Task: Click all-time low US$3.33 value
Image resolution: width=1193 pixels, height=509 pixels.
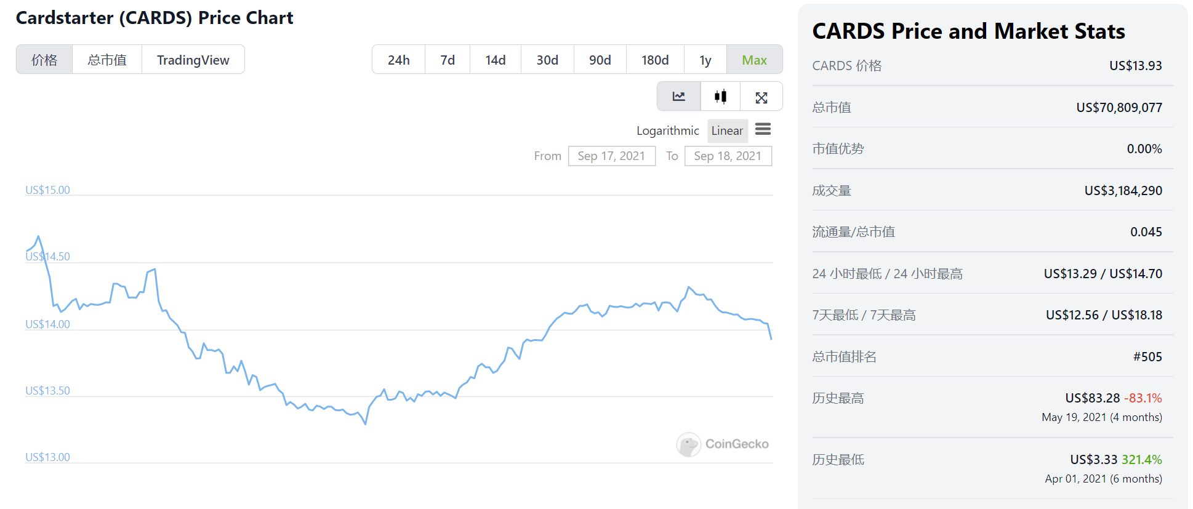Action: coord(1093,459)
